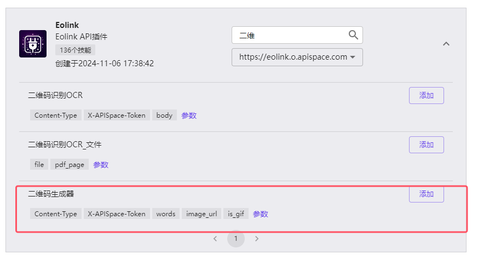478x260 pixels.
Task: Select page 1 in pagination
Action: (236, 239)
